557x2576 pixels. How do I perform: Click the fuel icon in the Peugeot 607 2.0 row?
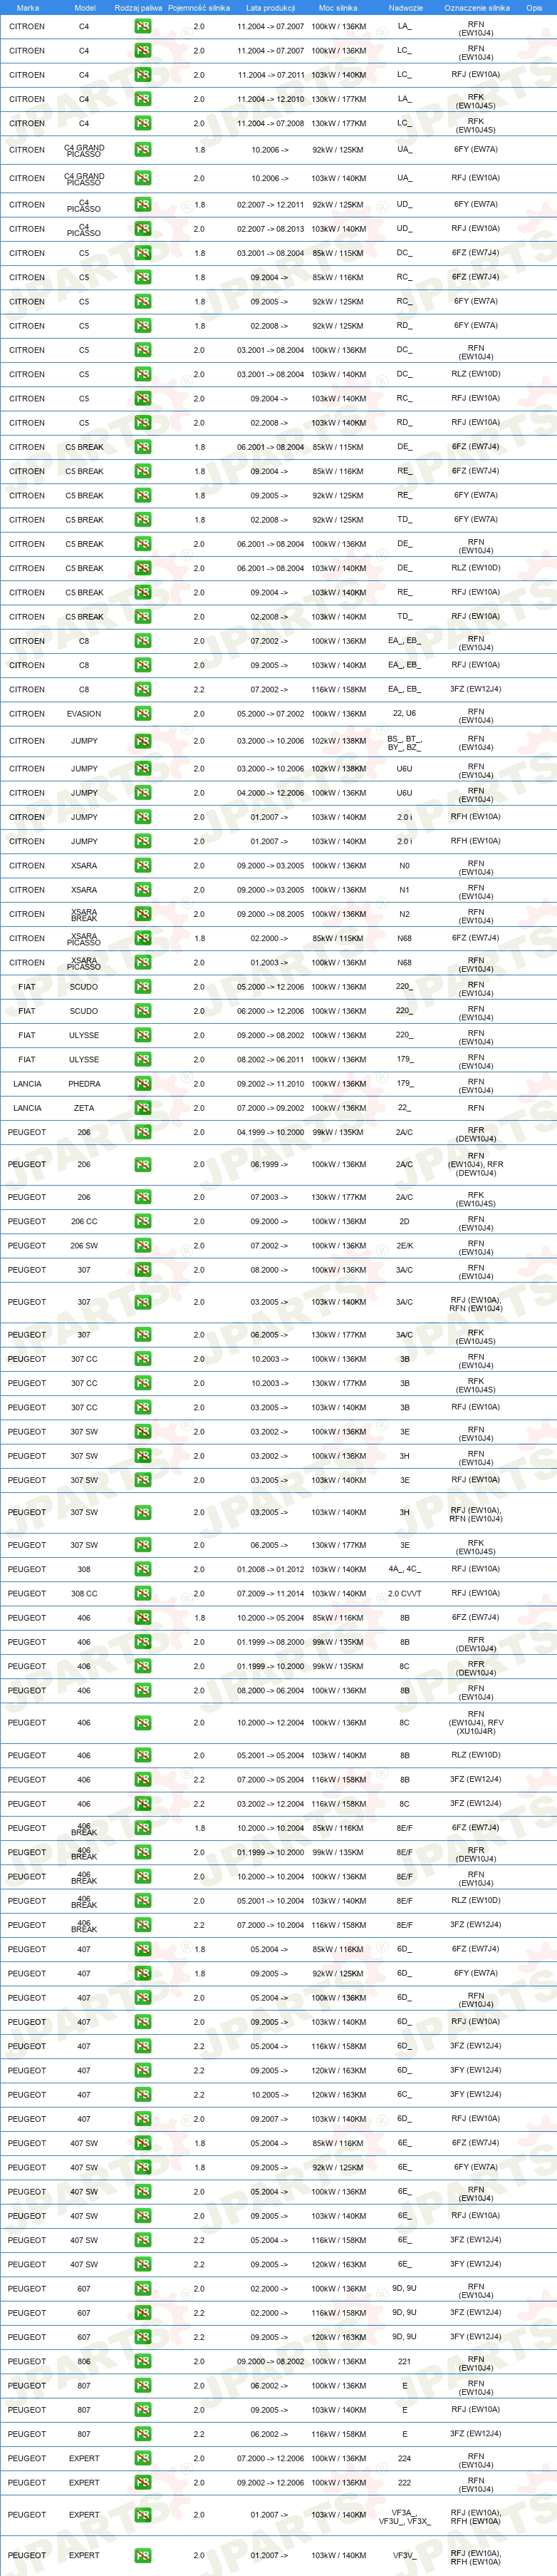[142, 2288]
